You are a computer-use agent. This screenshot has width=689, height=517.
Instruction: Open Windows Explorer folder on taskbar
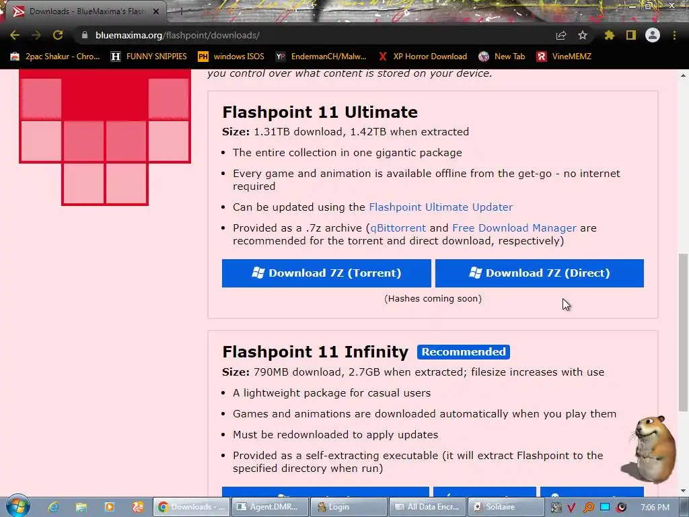click(81, 507)
